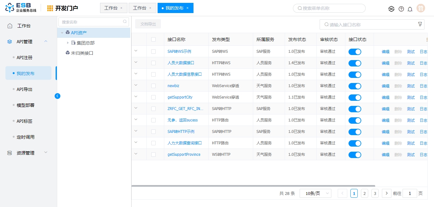This screenshot has height=207, width=434.
Task: Open the 10条/页 page size dropdown
Action: click(x=315, y=193)
